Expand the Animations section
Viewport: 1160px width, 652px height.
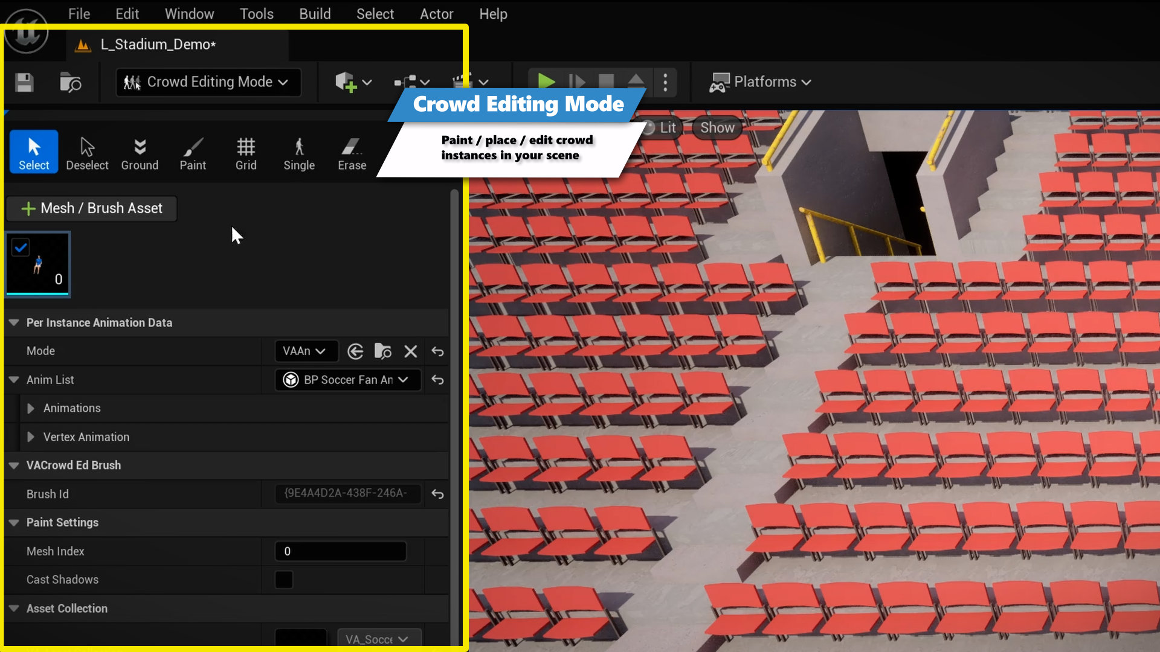pyautogui.click(x=32, y=408)
